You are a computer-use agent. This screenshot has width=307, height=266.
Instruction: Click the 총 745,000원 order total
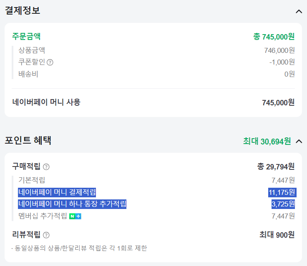(274, 37)
